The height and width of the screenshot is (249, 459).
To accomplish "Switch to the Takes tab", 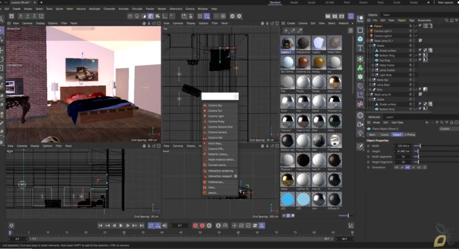I will (386, 15).
